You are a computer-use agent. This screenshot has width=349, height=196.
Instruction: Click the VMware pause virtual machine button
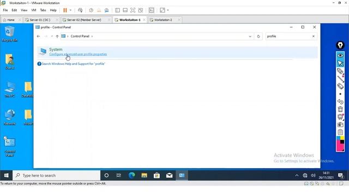pos(65,10)
